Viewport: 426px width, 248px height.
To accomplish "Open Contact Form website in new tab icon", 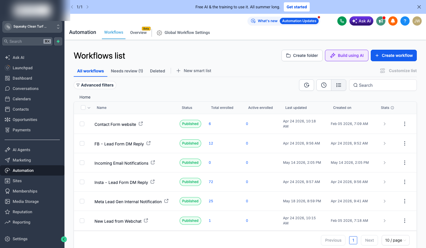I will (141, 124).
